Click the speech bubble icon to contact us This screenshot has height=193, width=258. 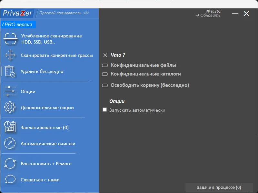click(x=10, y=180)
